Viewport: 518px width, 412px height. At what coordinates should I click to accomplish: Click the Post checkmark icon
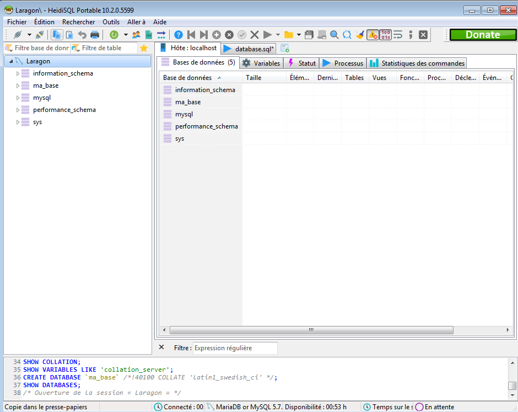point(242,35)
